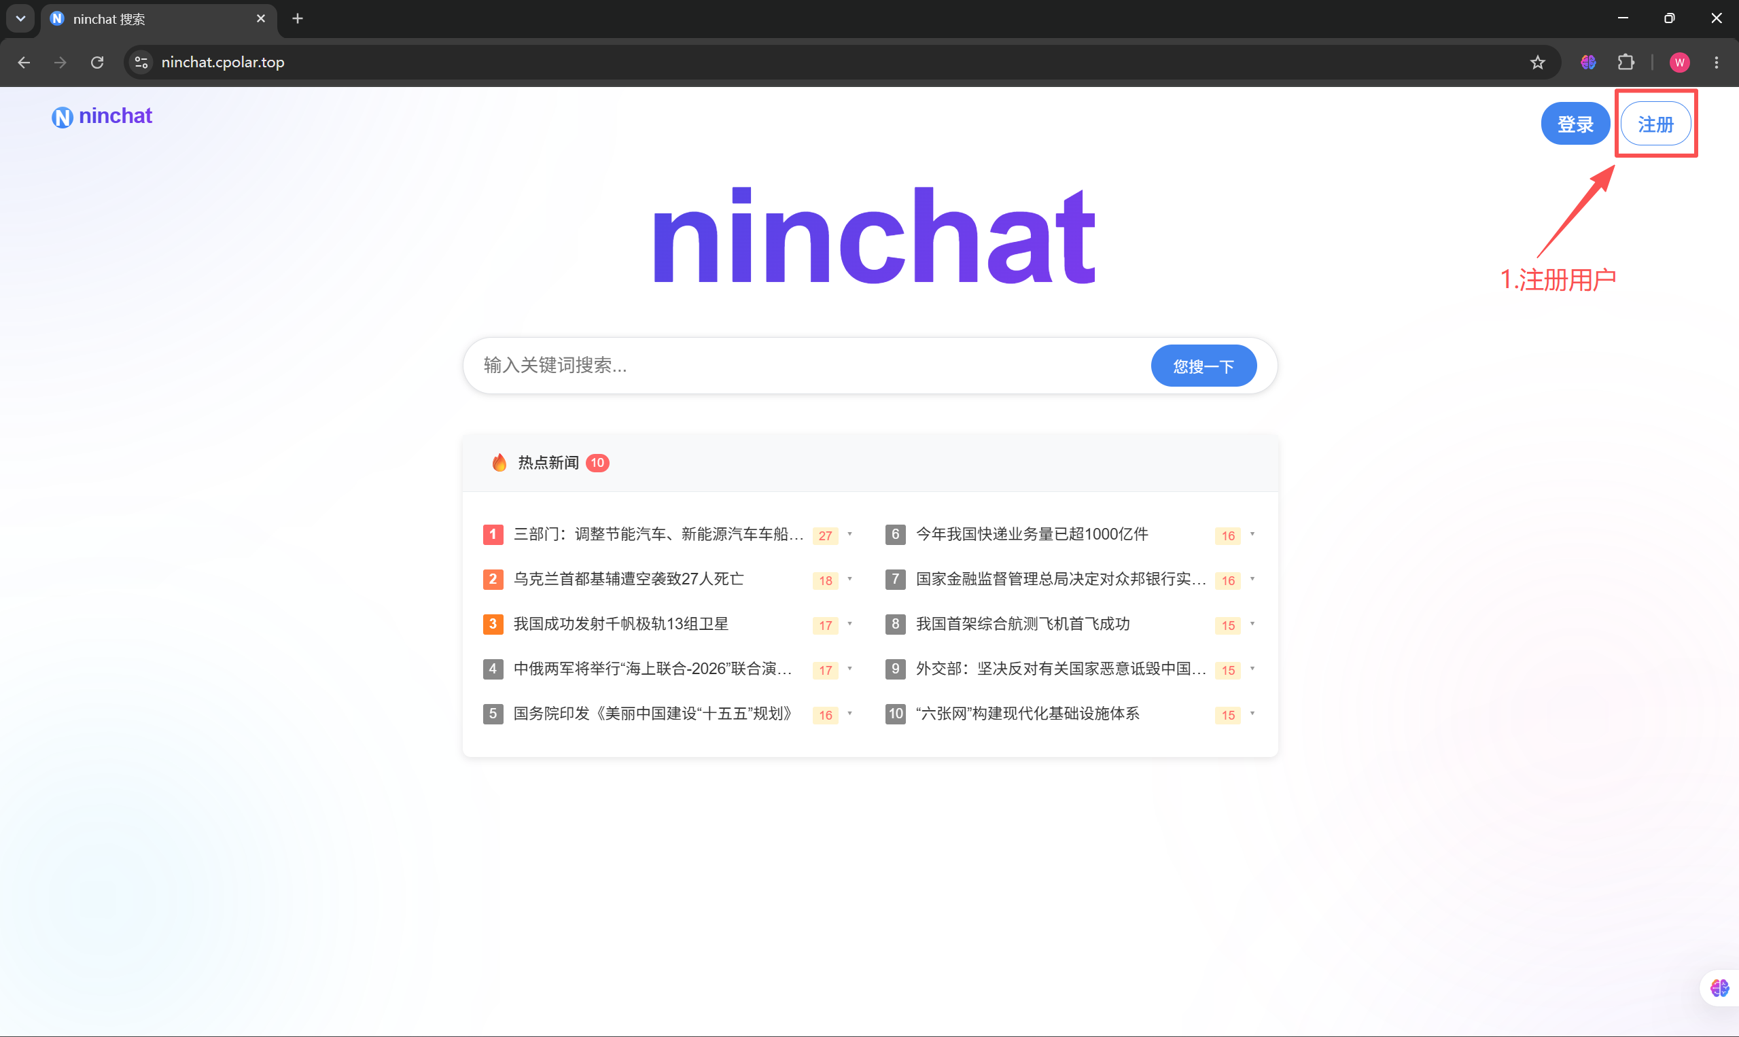Click the address bar URL ninchat.cpolar.top
Viewport: 1739px width, 1037px height.
coord(223,63)
